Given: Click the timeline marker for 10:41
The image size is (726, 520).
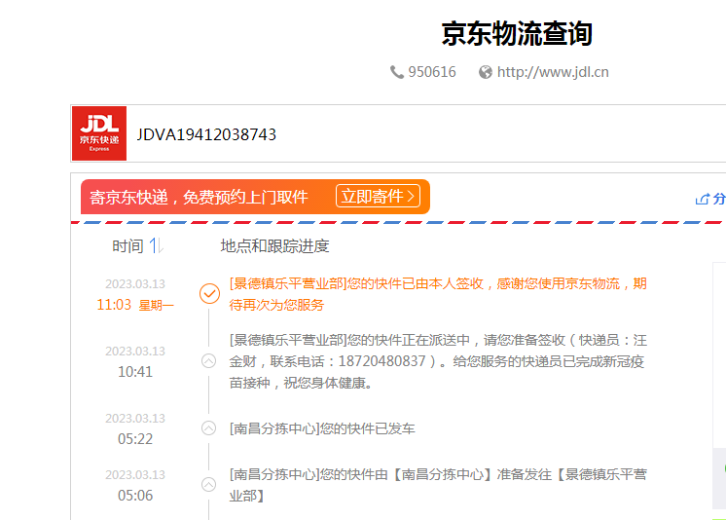Looking at the screenshot, I should pyautogui.click(x=209, y=361).
